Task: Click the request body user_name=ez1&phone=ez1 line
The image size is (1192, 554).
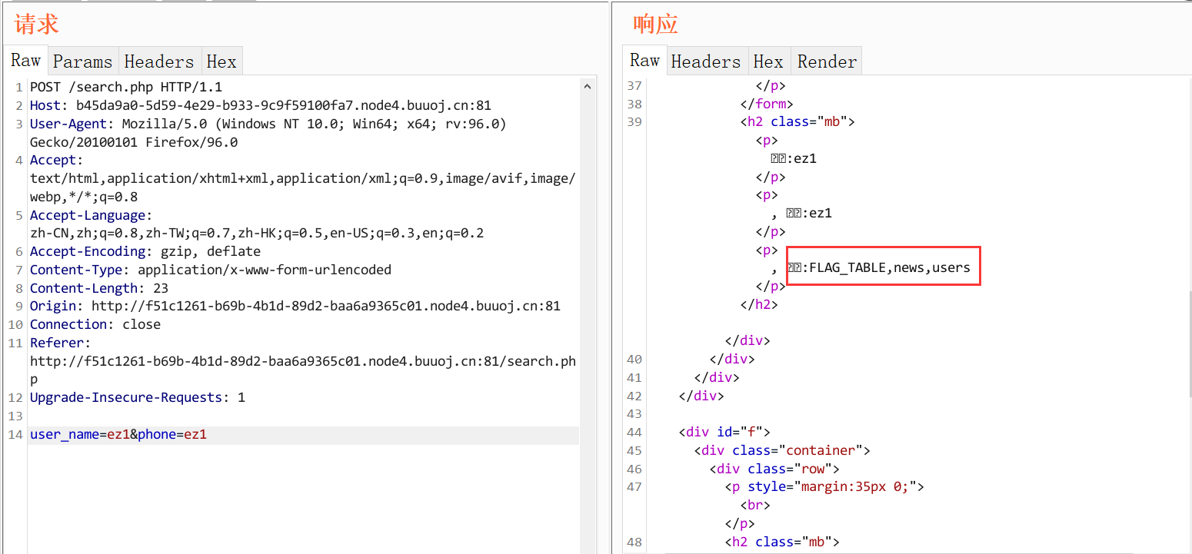Action: coord(303,435)
